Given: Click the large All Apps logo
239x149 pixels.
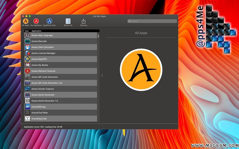Looking at the screenshot, I should click(141, 70).
